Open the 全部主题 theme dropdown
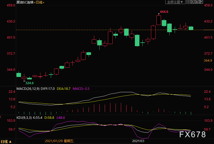The image size is (214, 144). [x=174, y=2]
